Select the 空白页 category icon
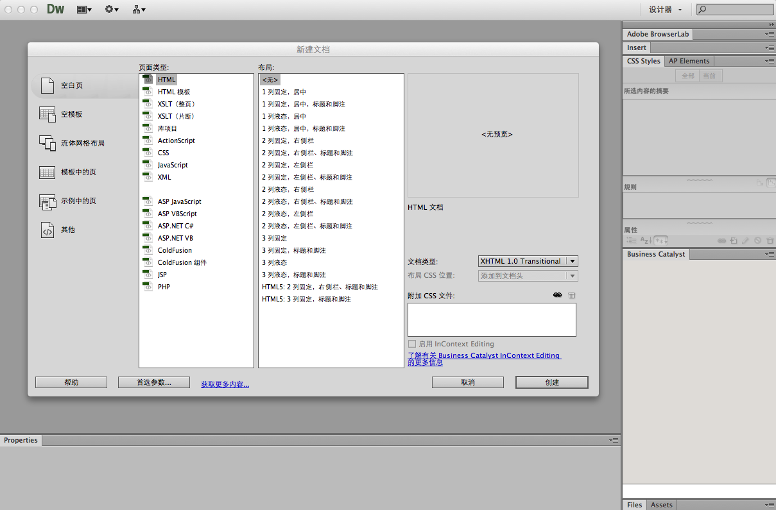The image size is (776, 510). tap(47, 85)
